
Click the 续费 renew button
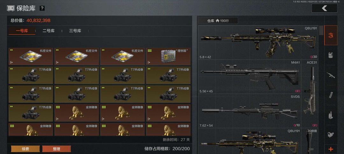25,149
